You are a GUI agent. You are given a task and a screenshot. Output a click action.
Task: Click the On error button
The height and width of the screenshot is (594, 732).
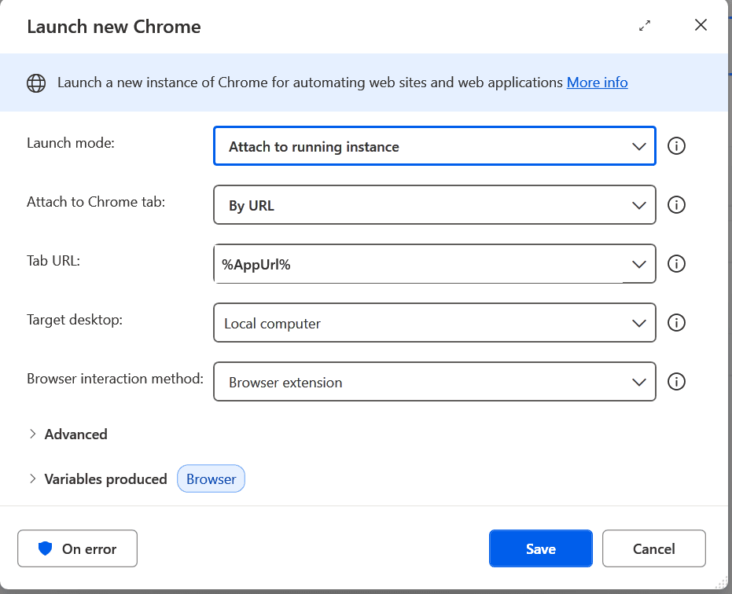(78, 548)
